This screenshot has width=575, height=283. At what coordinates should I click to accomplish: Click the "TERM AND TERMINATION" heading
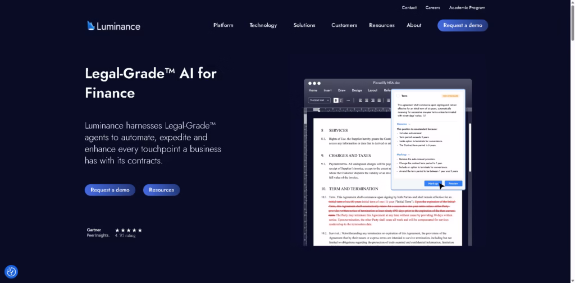(x=354, y=189)
